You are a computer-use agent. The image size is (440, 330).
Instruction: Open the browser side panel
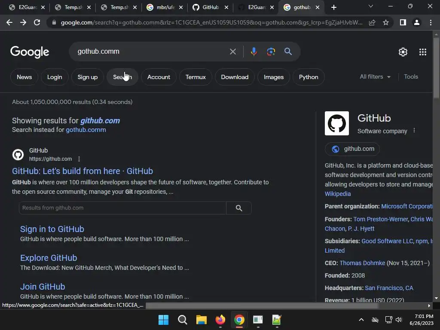pos(403,22)
